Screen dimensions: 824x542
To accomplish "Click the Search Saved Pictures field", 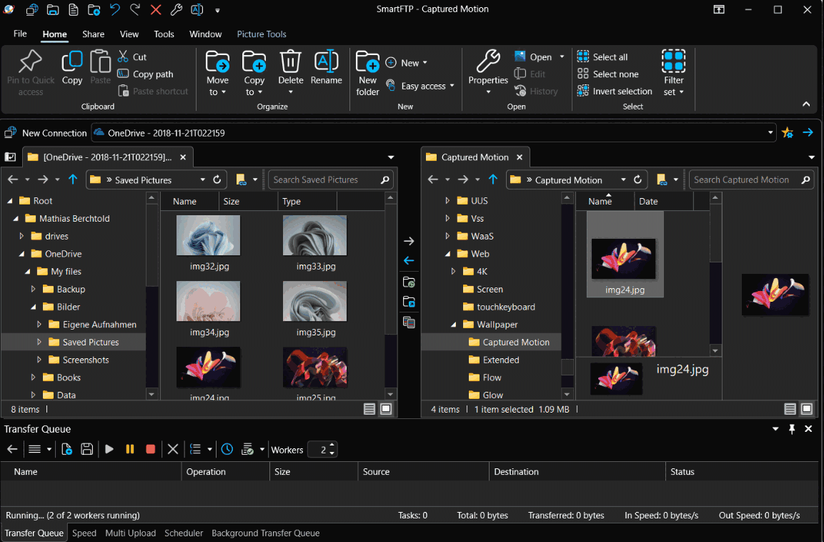I will [323, 180].
